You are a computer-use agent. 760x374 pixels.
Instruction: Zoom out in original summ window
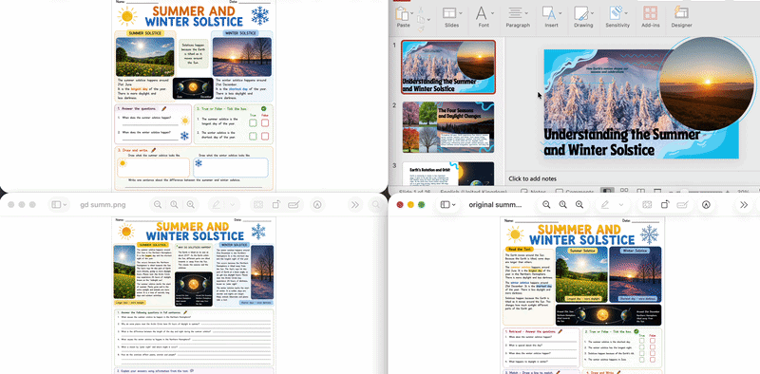546,205
